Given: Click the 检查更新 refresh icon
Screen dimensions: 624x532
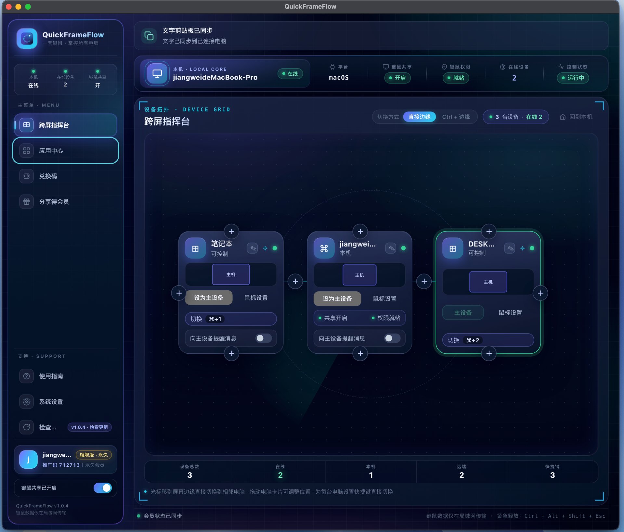Looking at the screenshot, I should point(27,427).
